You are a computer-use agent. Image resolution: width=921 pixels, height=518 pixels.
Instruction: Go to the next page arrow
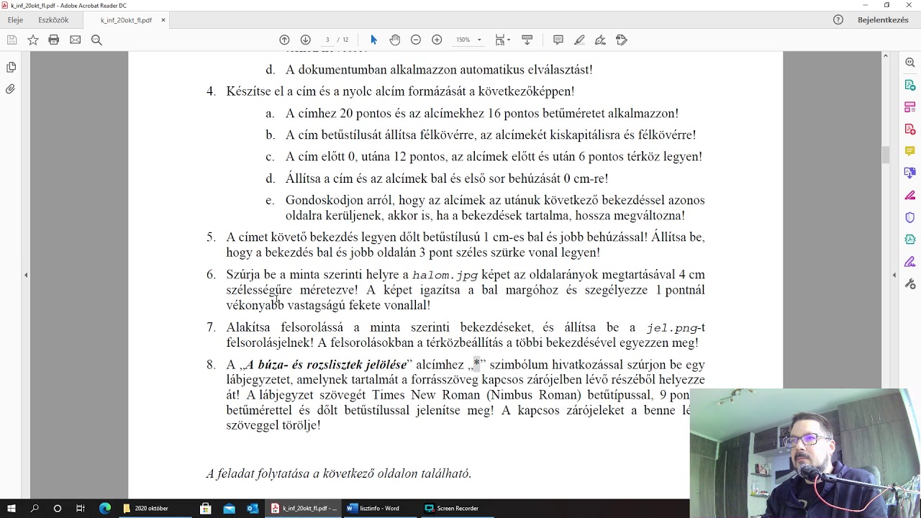[305, 40]
